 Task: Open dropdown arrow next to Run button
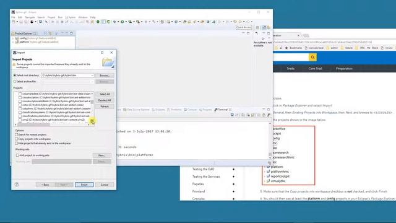point(126,22)
